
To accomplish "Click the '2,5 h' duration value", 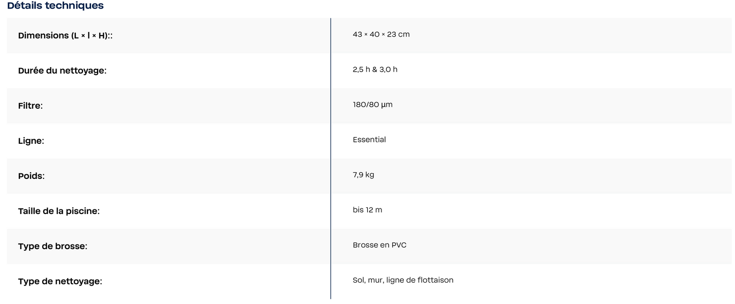I will click(x=361, y=70).
